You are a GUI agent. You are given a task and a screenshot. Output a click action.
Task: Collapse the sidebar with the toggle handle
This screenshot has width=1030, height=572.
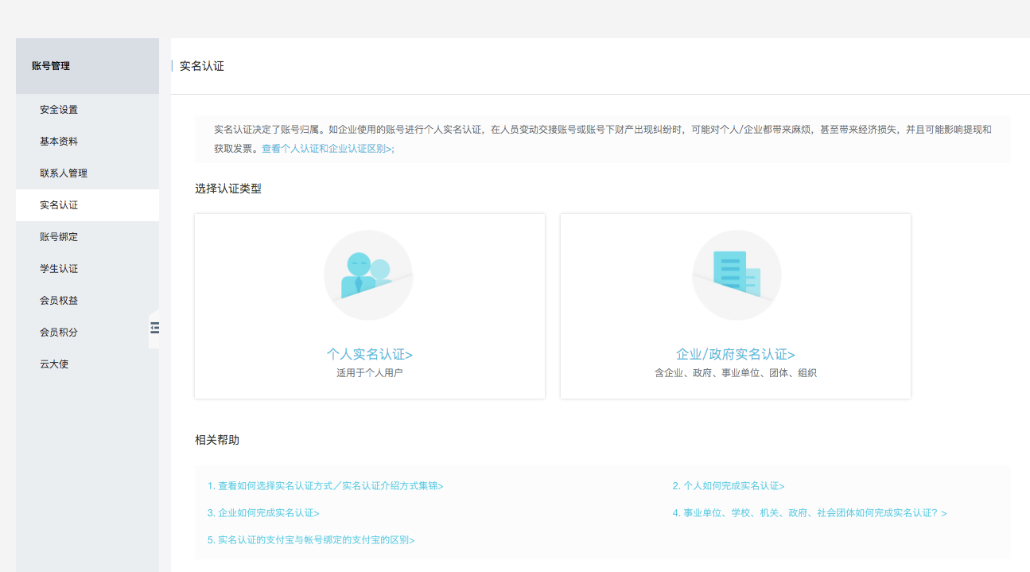[154, 328]
